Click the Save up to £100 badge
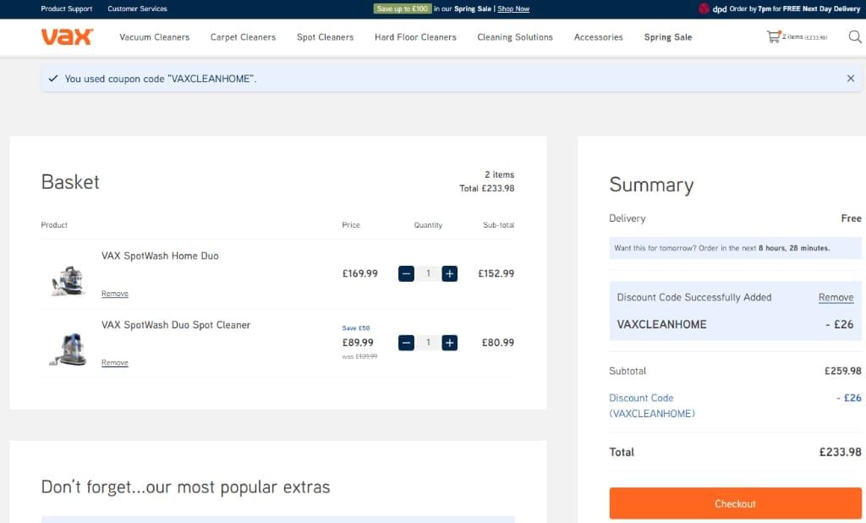This screenshot has width=866, height=523. pyautogui.click(x=403, y=8)
